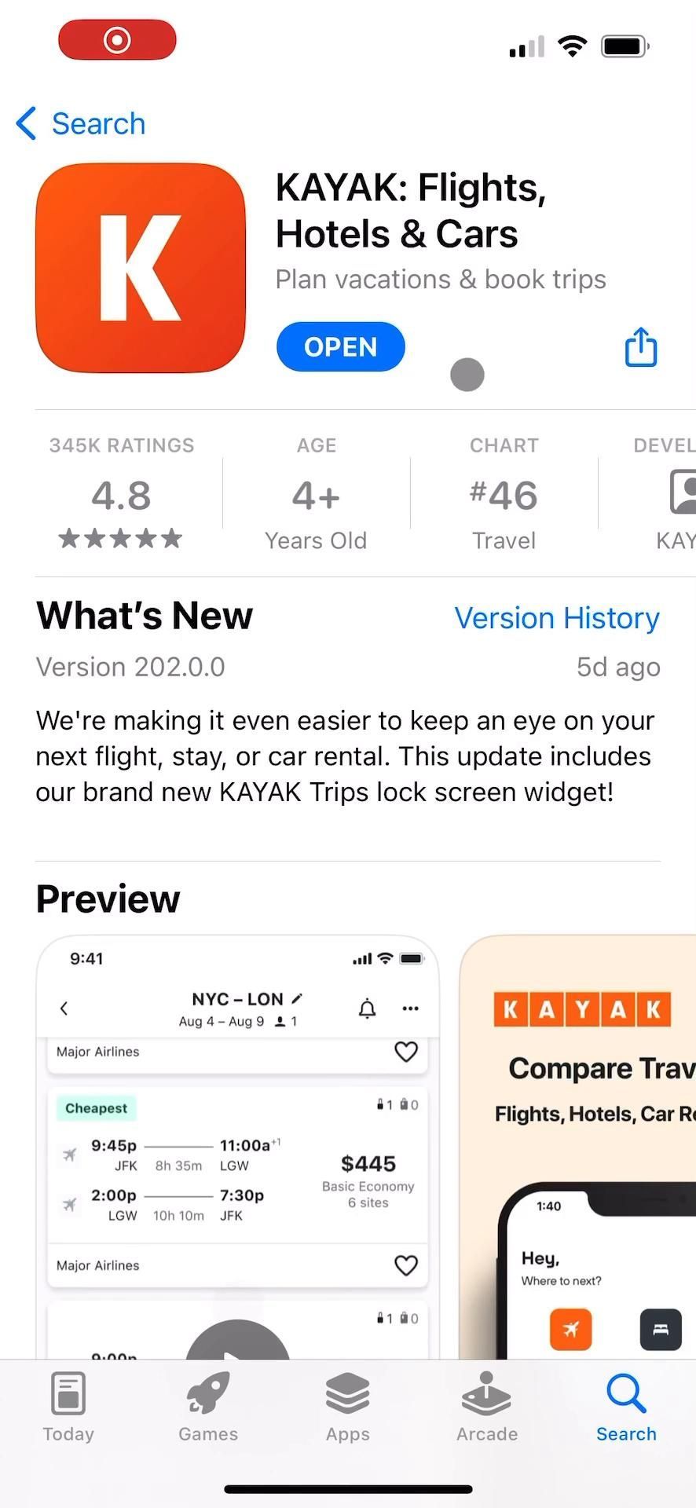Go to the Apps tab

tap(347, 1407)
